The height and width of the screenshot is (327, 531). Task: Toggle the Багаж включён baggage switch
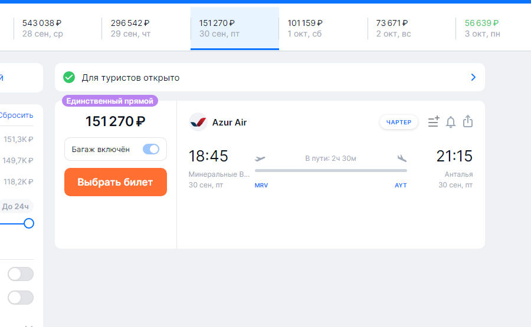(151, 149)
